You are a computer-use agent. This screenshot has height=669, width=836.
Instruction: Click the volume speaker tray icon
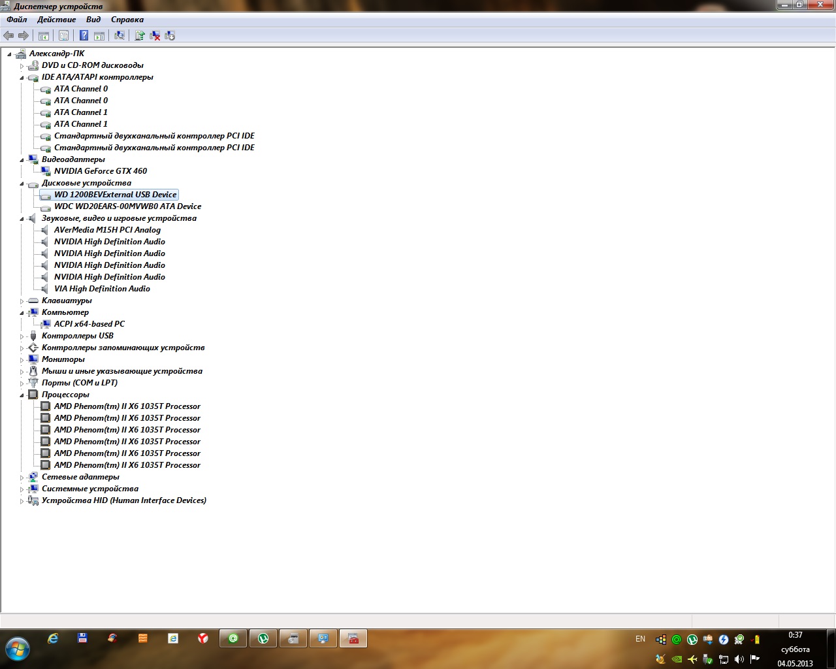(739, 659)
